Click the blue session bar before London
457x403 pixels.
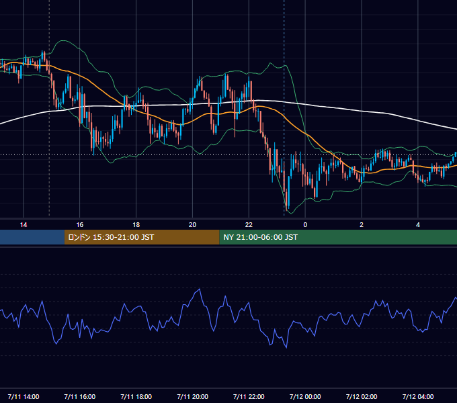(x=32, y=237)
